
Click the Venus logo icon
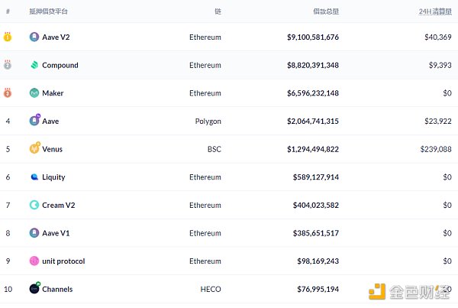click(x=35, y=148)
